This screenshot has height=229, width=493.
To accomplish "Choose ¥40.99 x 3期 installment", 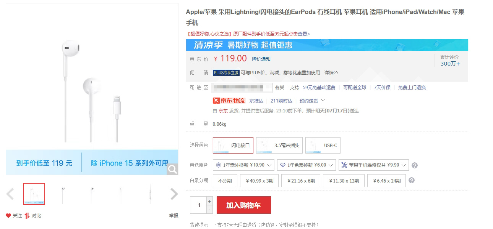I will point(259,181).
